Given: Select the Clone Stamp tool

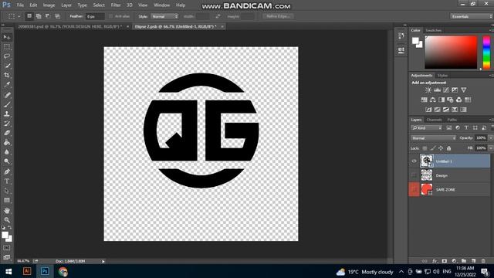Looking at the screenshot, I should point(7,114).
